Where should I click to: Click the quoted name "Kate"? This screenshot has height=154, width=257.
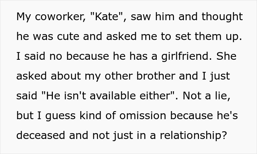[x=106, y=16]
